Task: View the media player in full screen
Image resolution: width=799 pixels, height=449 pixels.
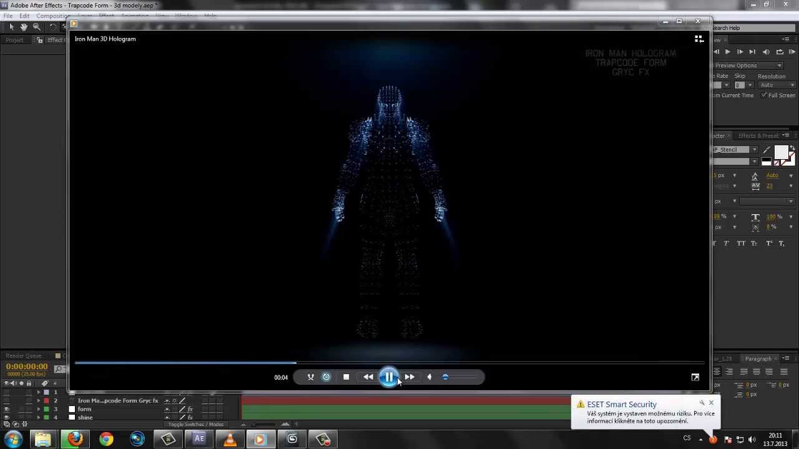Action: click(x=695, y=377)
